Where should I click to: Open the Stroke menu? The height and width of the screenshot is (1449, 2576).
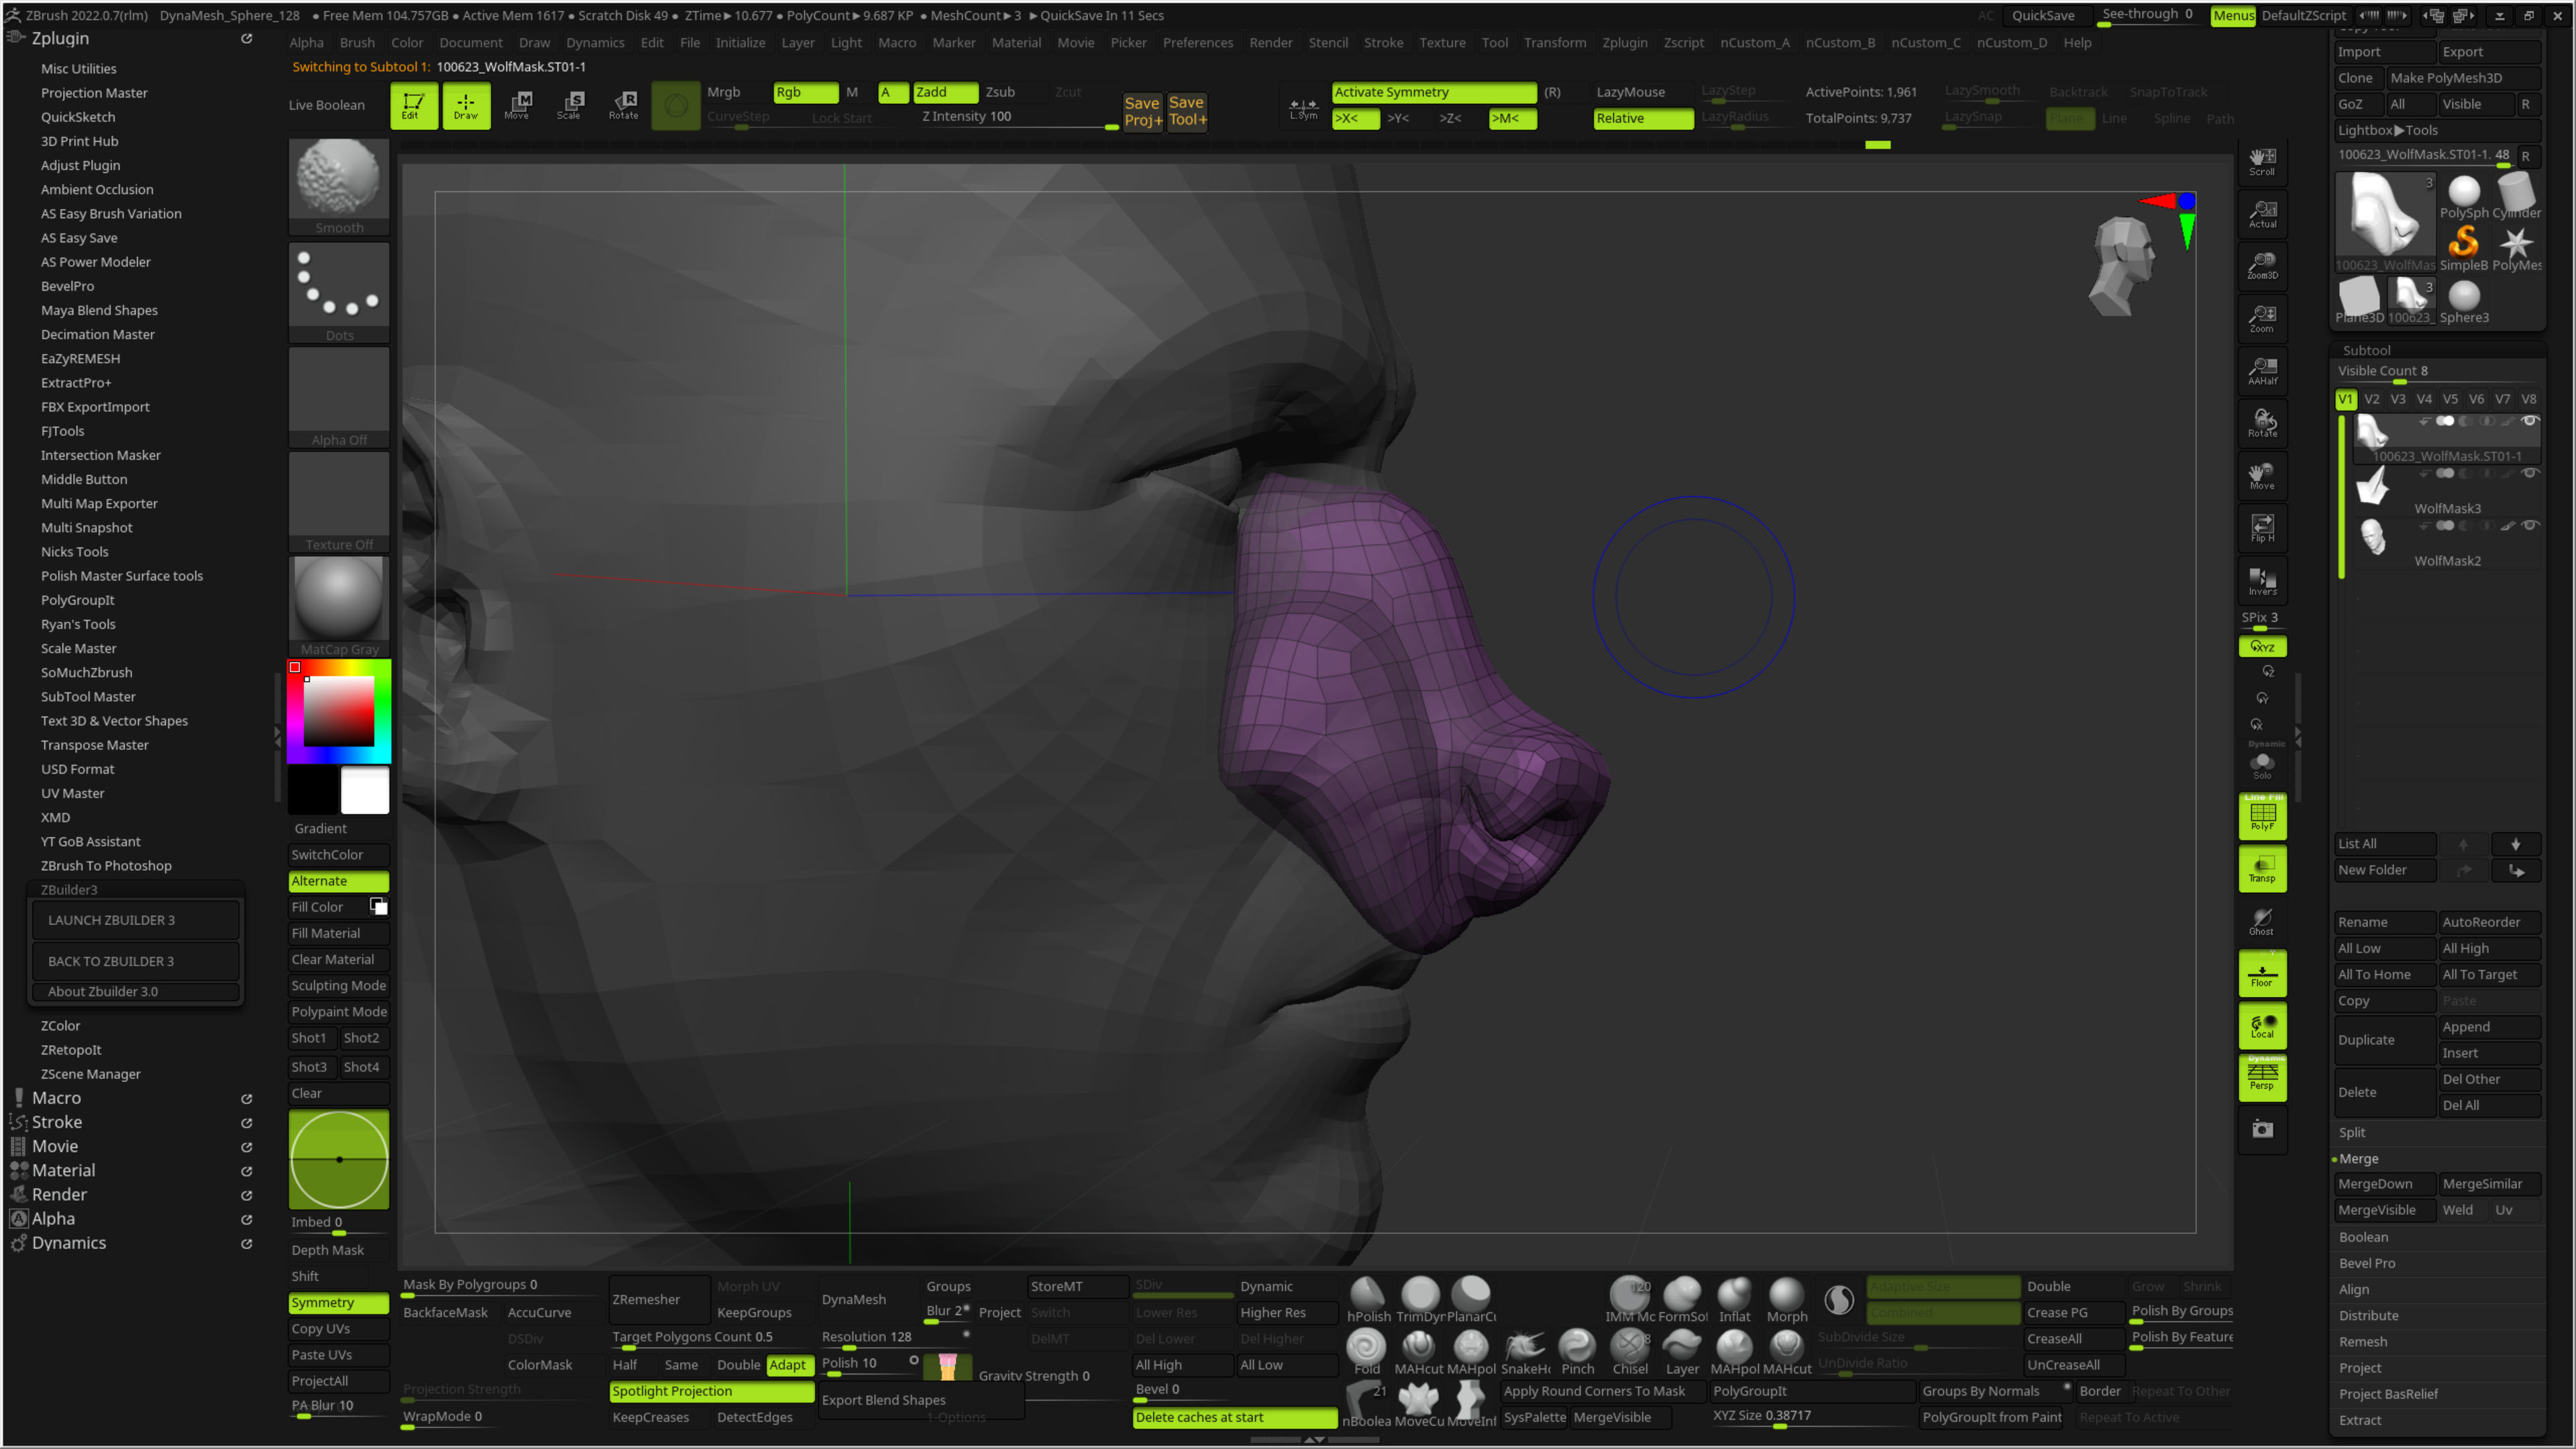(x=1383, y=43)
